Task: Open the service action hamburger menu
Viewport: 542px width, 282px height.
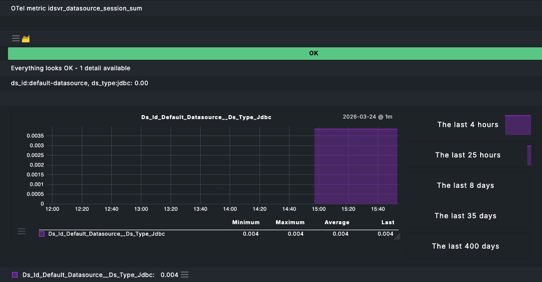Action: pos(16,38)
